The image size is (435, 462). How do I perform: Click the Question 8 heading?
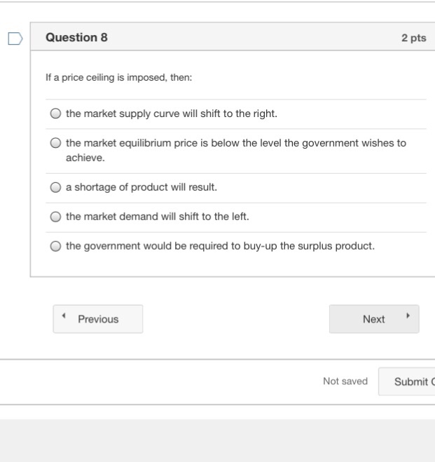pos(76,38)
